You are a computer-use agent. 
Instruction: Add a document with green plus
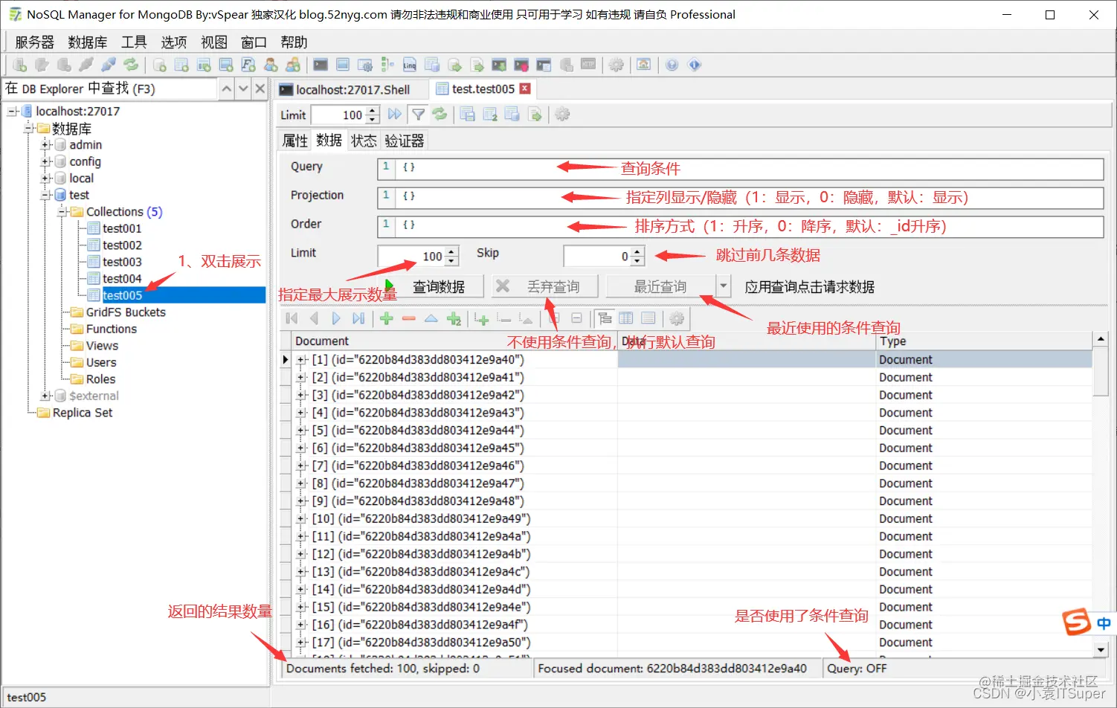(387, 318)
